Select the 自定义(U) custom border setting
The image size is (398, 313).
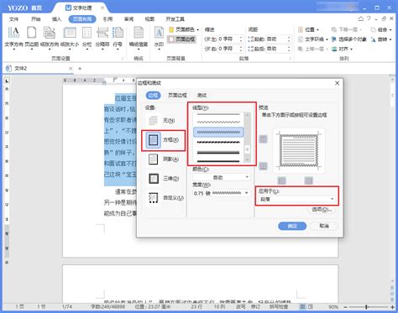[x=165, y=198]
